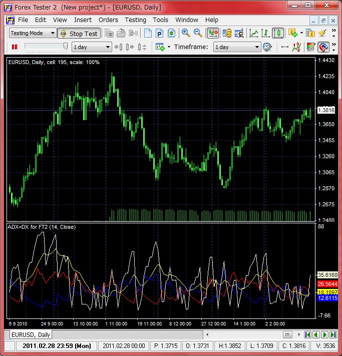Image resolution: width=342 pixels, height=356 pixels.
Task: Open the 1 day step-size dropdown
Action: tap(92, 47)
